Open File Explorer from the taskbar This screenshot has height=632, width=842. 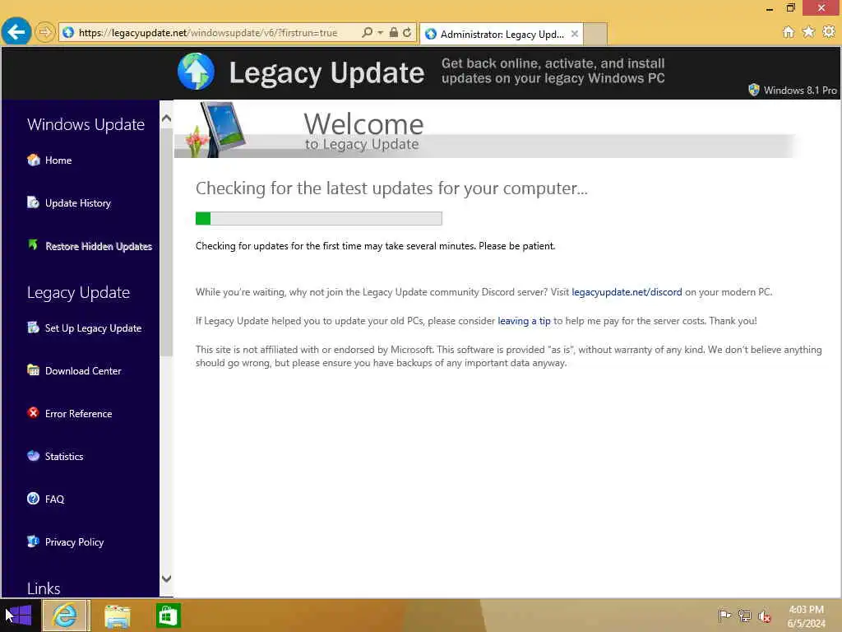click(x=117, y=616)
